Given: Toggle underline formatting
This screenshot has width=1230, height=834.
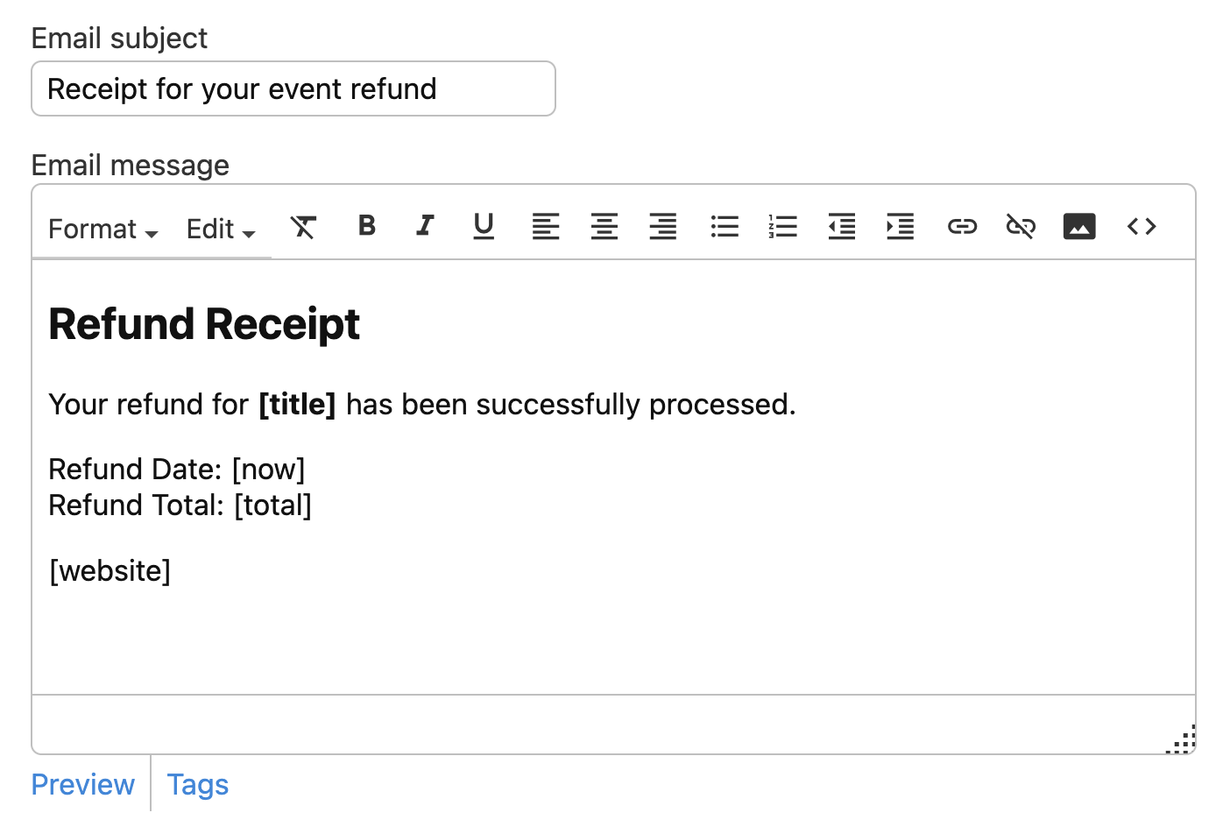Looking at the screenshot, I should pos(484,226).
